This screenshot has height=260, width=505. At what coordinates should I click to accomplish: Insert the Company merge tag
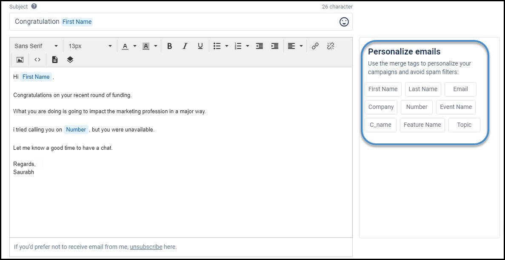click(381, 107)
